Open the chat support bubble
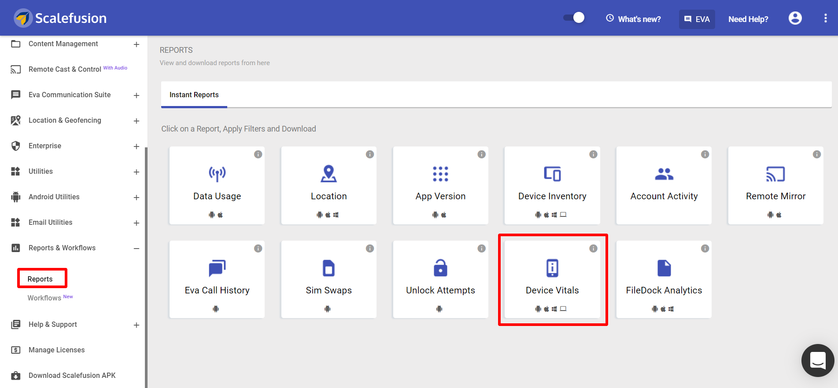Screen dimensions: 838x388 coord(818,361)
